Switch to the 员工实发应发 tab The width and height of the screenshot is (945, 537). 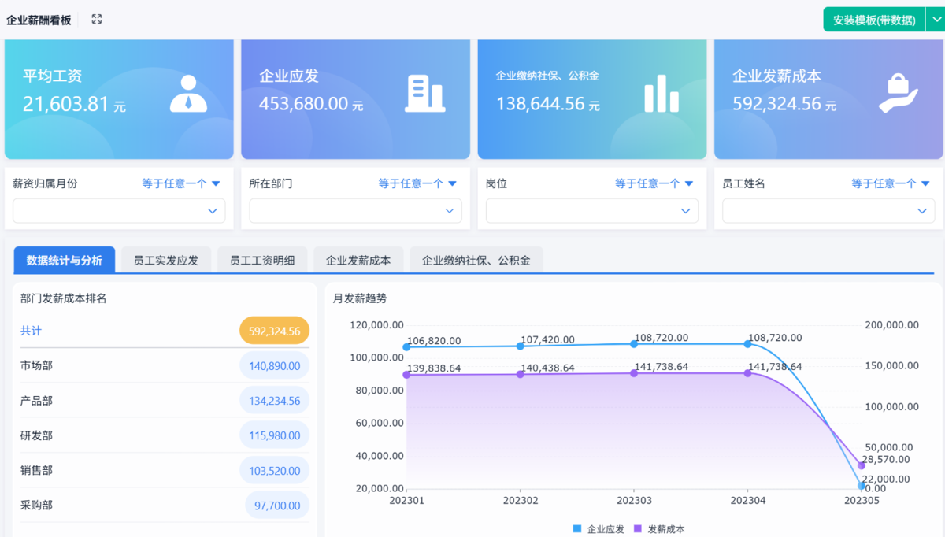[x=166, y=260]
